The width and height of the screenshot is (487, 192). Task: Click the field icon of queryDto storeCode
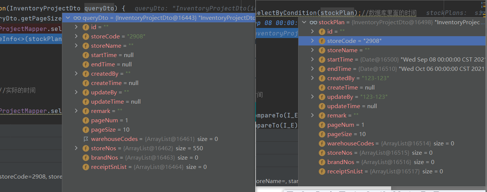point(86,37)
